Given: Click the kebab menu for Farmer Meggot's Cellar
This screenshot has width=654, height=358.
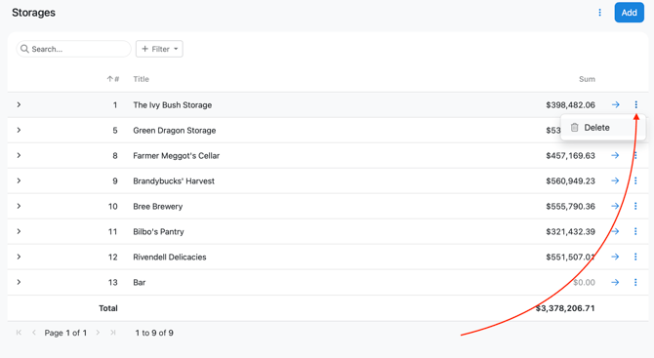Looking at the screenshot, I should click(x=635, y=155).
